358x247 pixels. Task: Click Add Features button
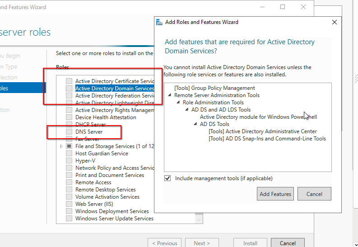click(x=275, y=194)
